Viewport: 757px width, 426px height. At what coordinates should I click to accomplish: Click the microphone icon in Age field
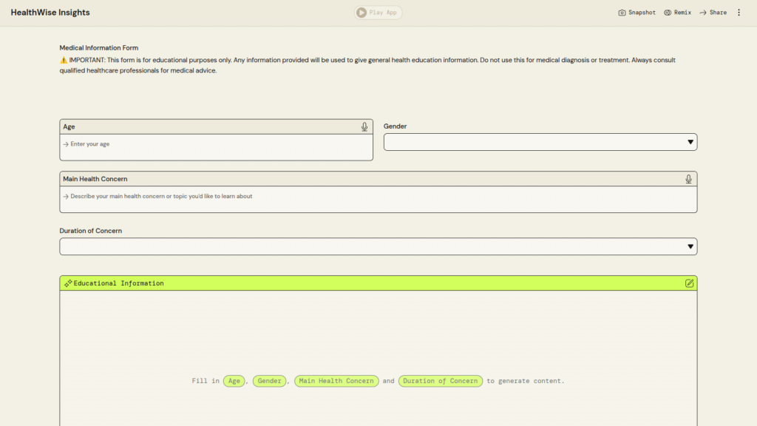click(364, 127)
